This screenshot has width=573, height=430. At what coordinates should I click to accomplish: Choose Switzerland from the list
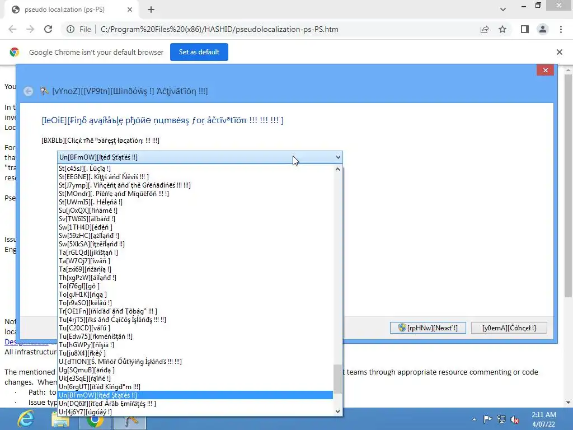click(x=195, y=244)
